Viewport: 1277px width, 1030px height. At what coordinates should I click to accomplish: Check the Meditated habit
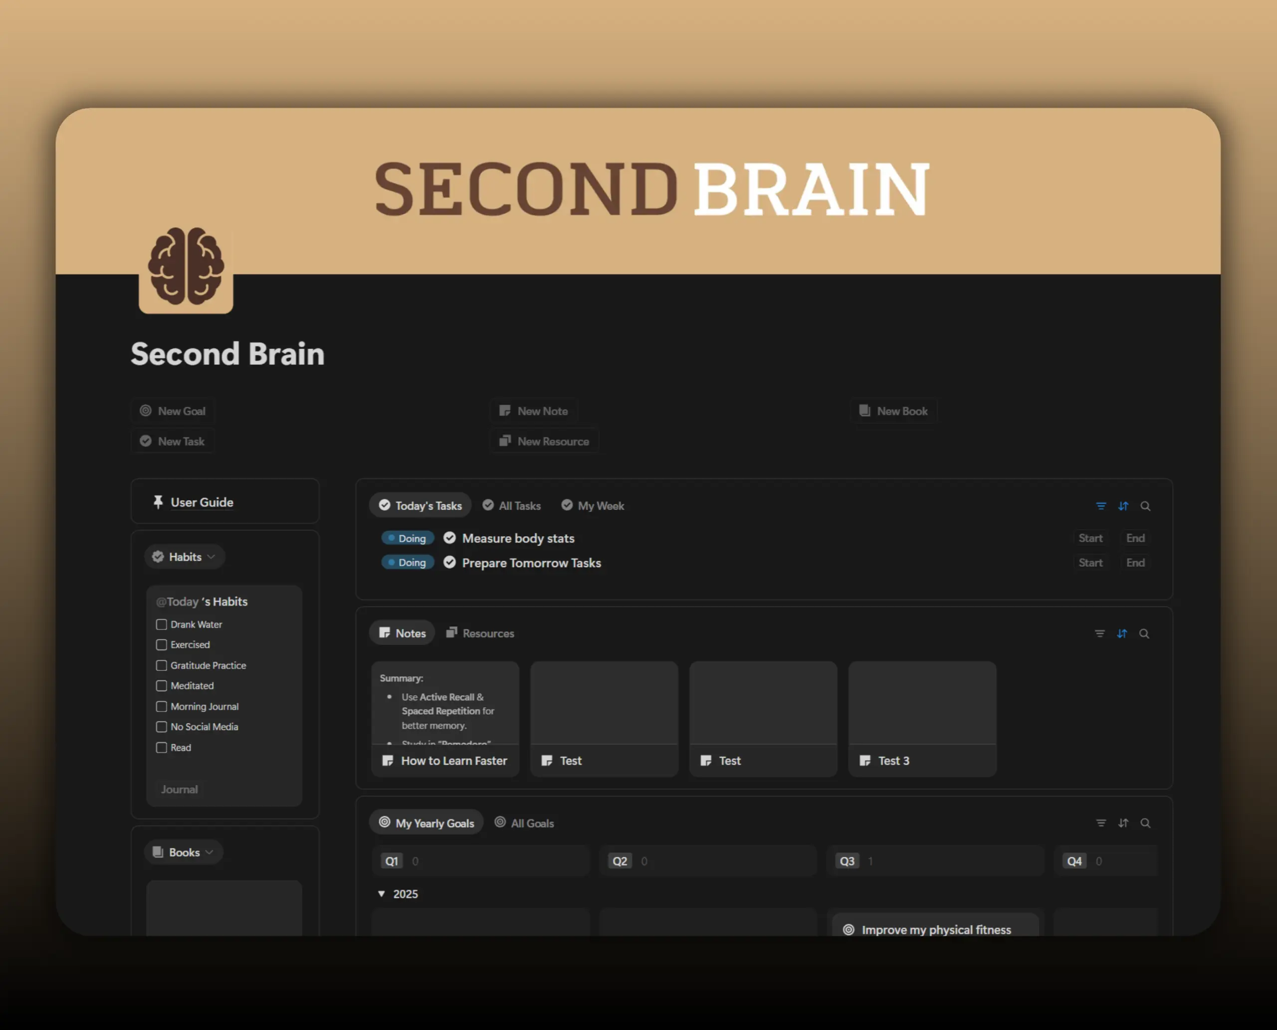(161, 686)
